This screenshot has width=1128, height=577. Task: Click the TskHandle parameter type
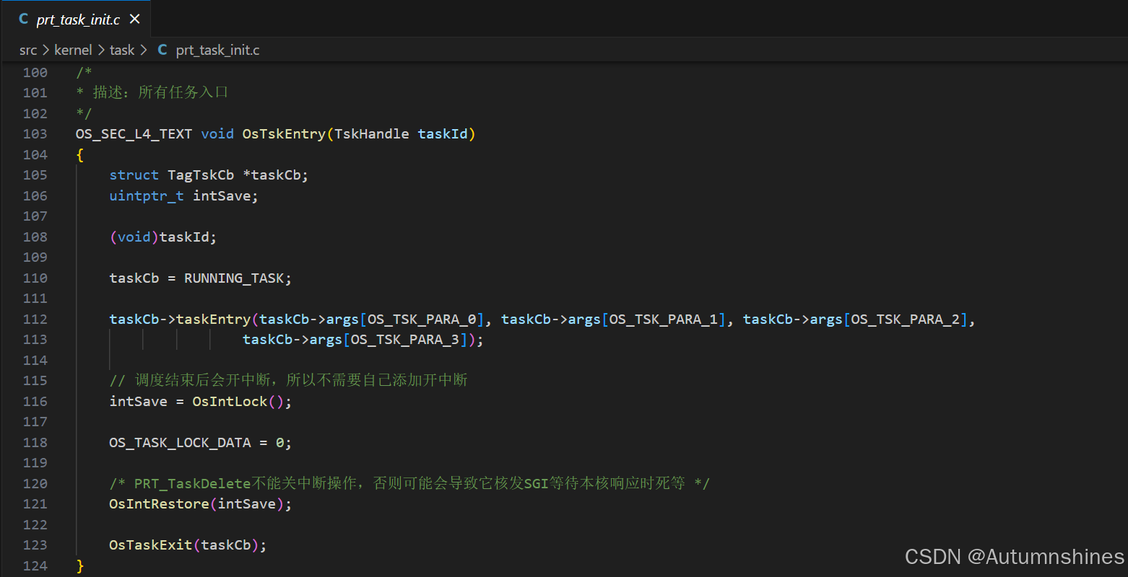click(x=371, y=134)
